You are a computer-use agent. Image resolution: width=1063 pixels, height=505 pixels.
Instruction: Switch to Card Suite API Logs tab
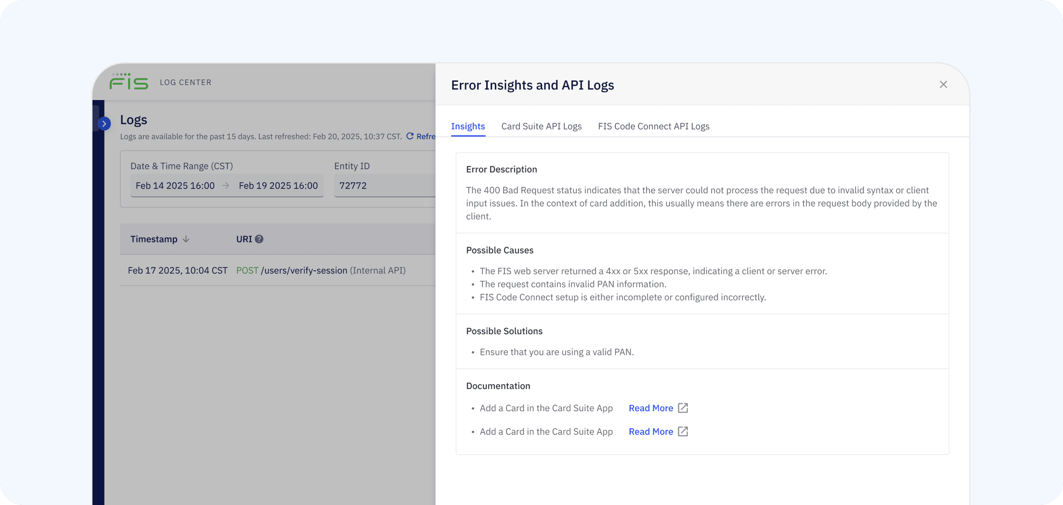541,126
